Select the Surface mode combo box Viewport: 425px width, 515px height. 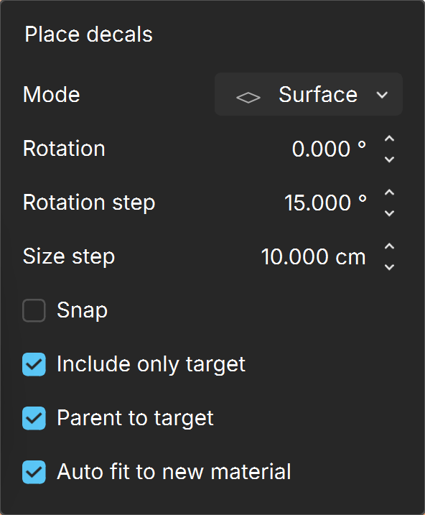tap(309, 94)
